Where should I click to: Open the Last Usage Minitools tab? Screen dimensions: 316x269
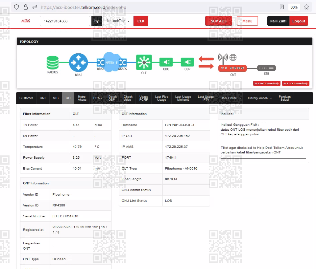(x=183, y=98)
